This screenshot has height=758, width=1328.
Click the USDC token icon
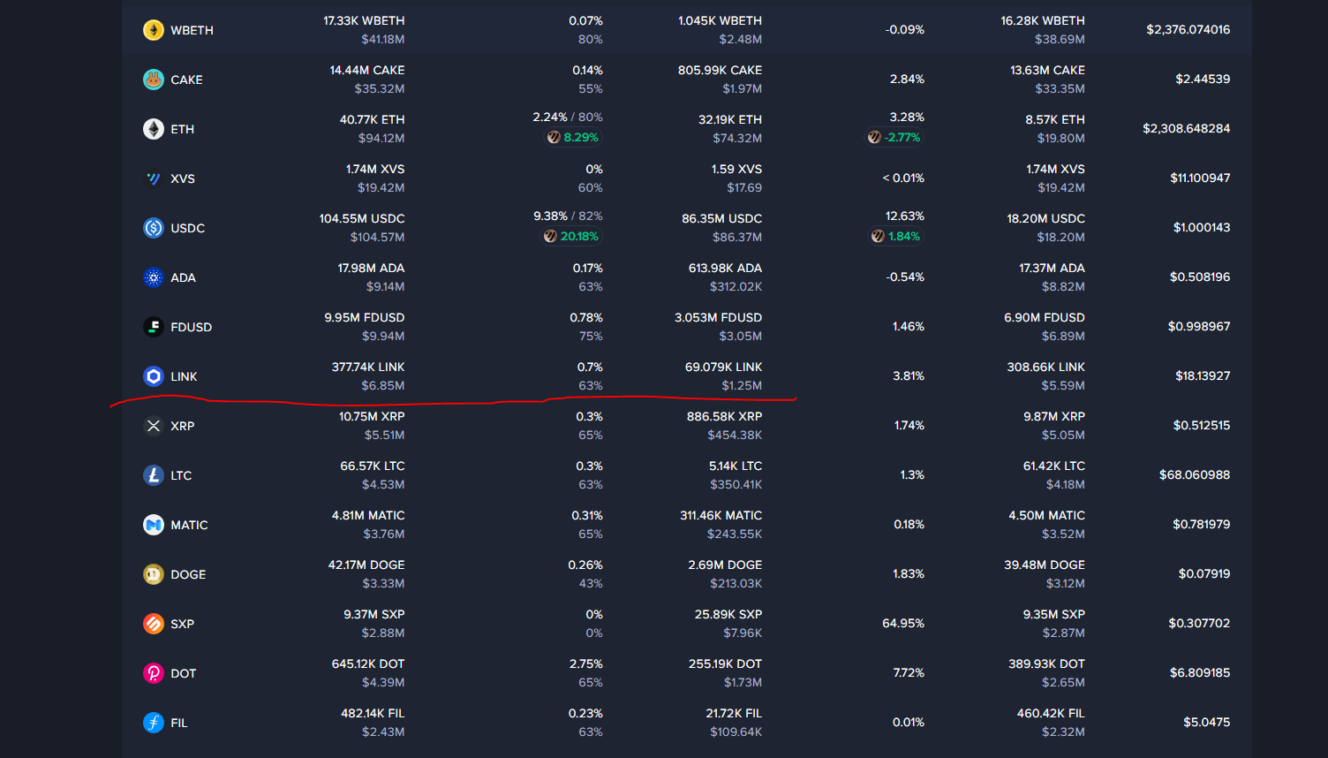154,228
